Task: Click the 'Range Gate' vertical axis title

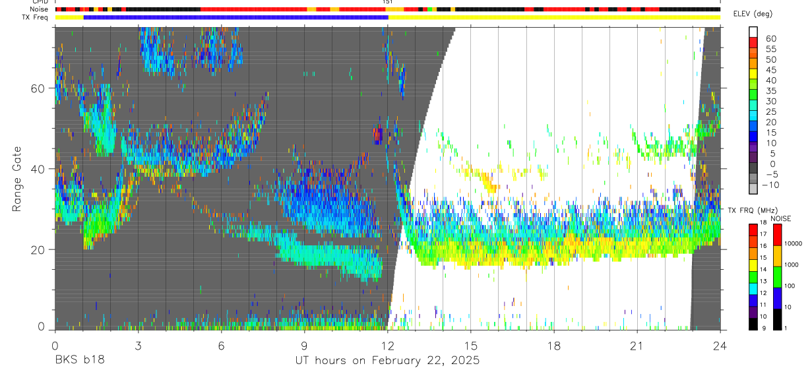Action: point(16,179)
